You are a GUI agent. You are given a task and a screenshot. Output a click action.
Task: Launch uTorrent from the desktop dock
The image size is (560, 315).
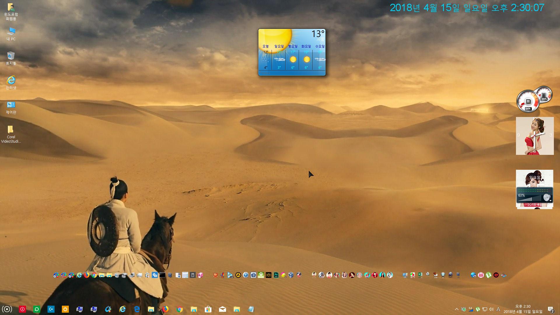click(489, 275)
